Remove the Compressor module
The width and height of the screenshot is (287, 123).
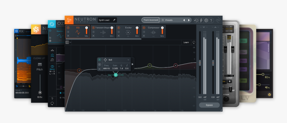click(x=144, y=36)
